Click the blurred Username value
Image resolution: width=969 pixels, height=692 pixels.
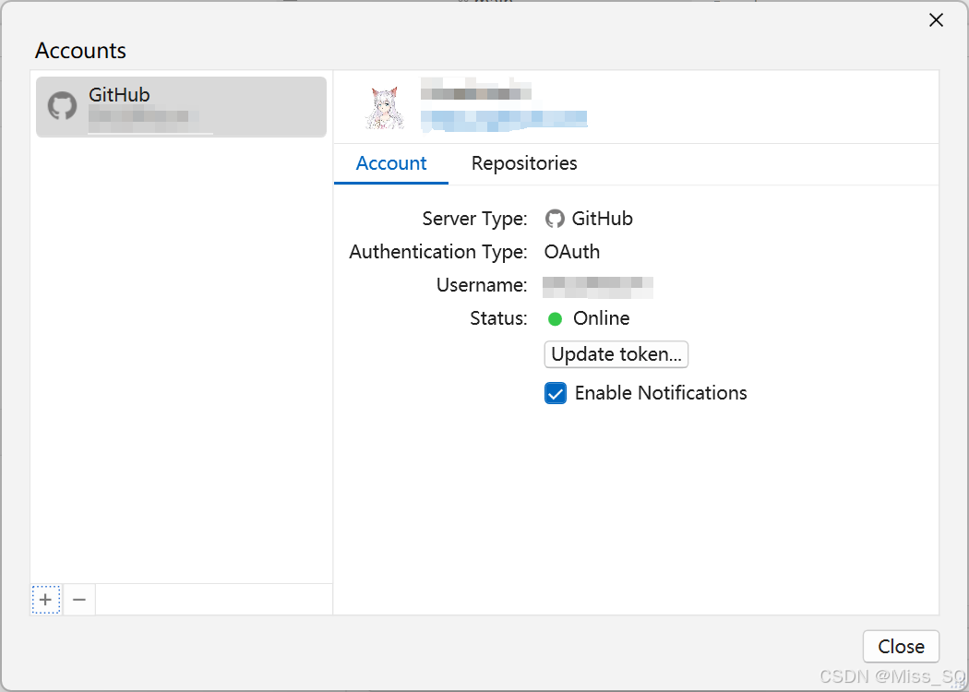598,287
